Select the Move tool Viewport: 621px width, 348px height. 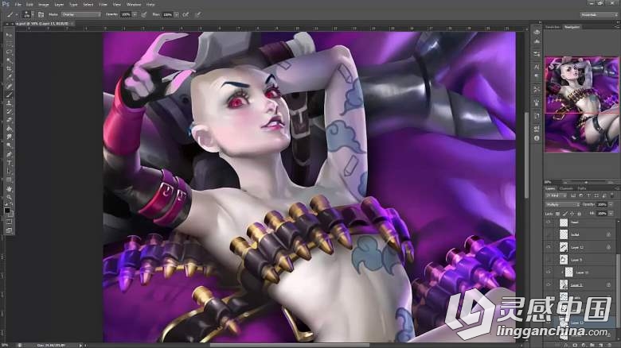coord(9,35)
